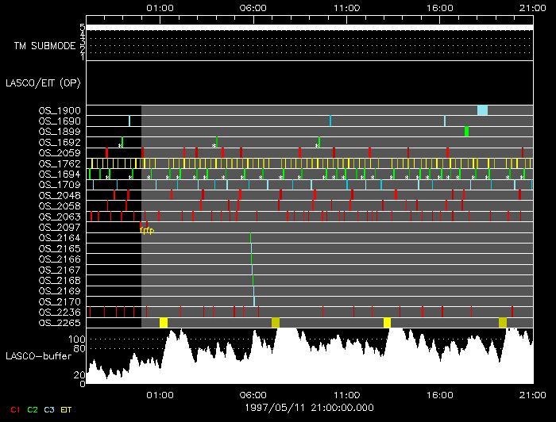Select the OS_1762 row label
556x422 pixels.
pos(60,163)
